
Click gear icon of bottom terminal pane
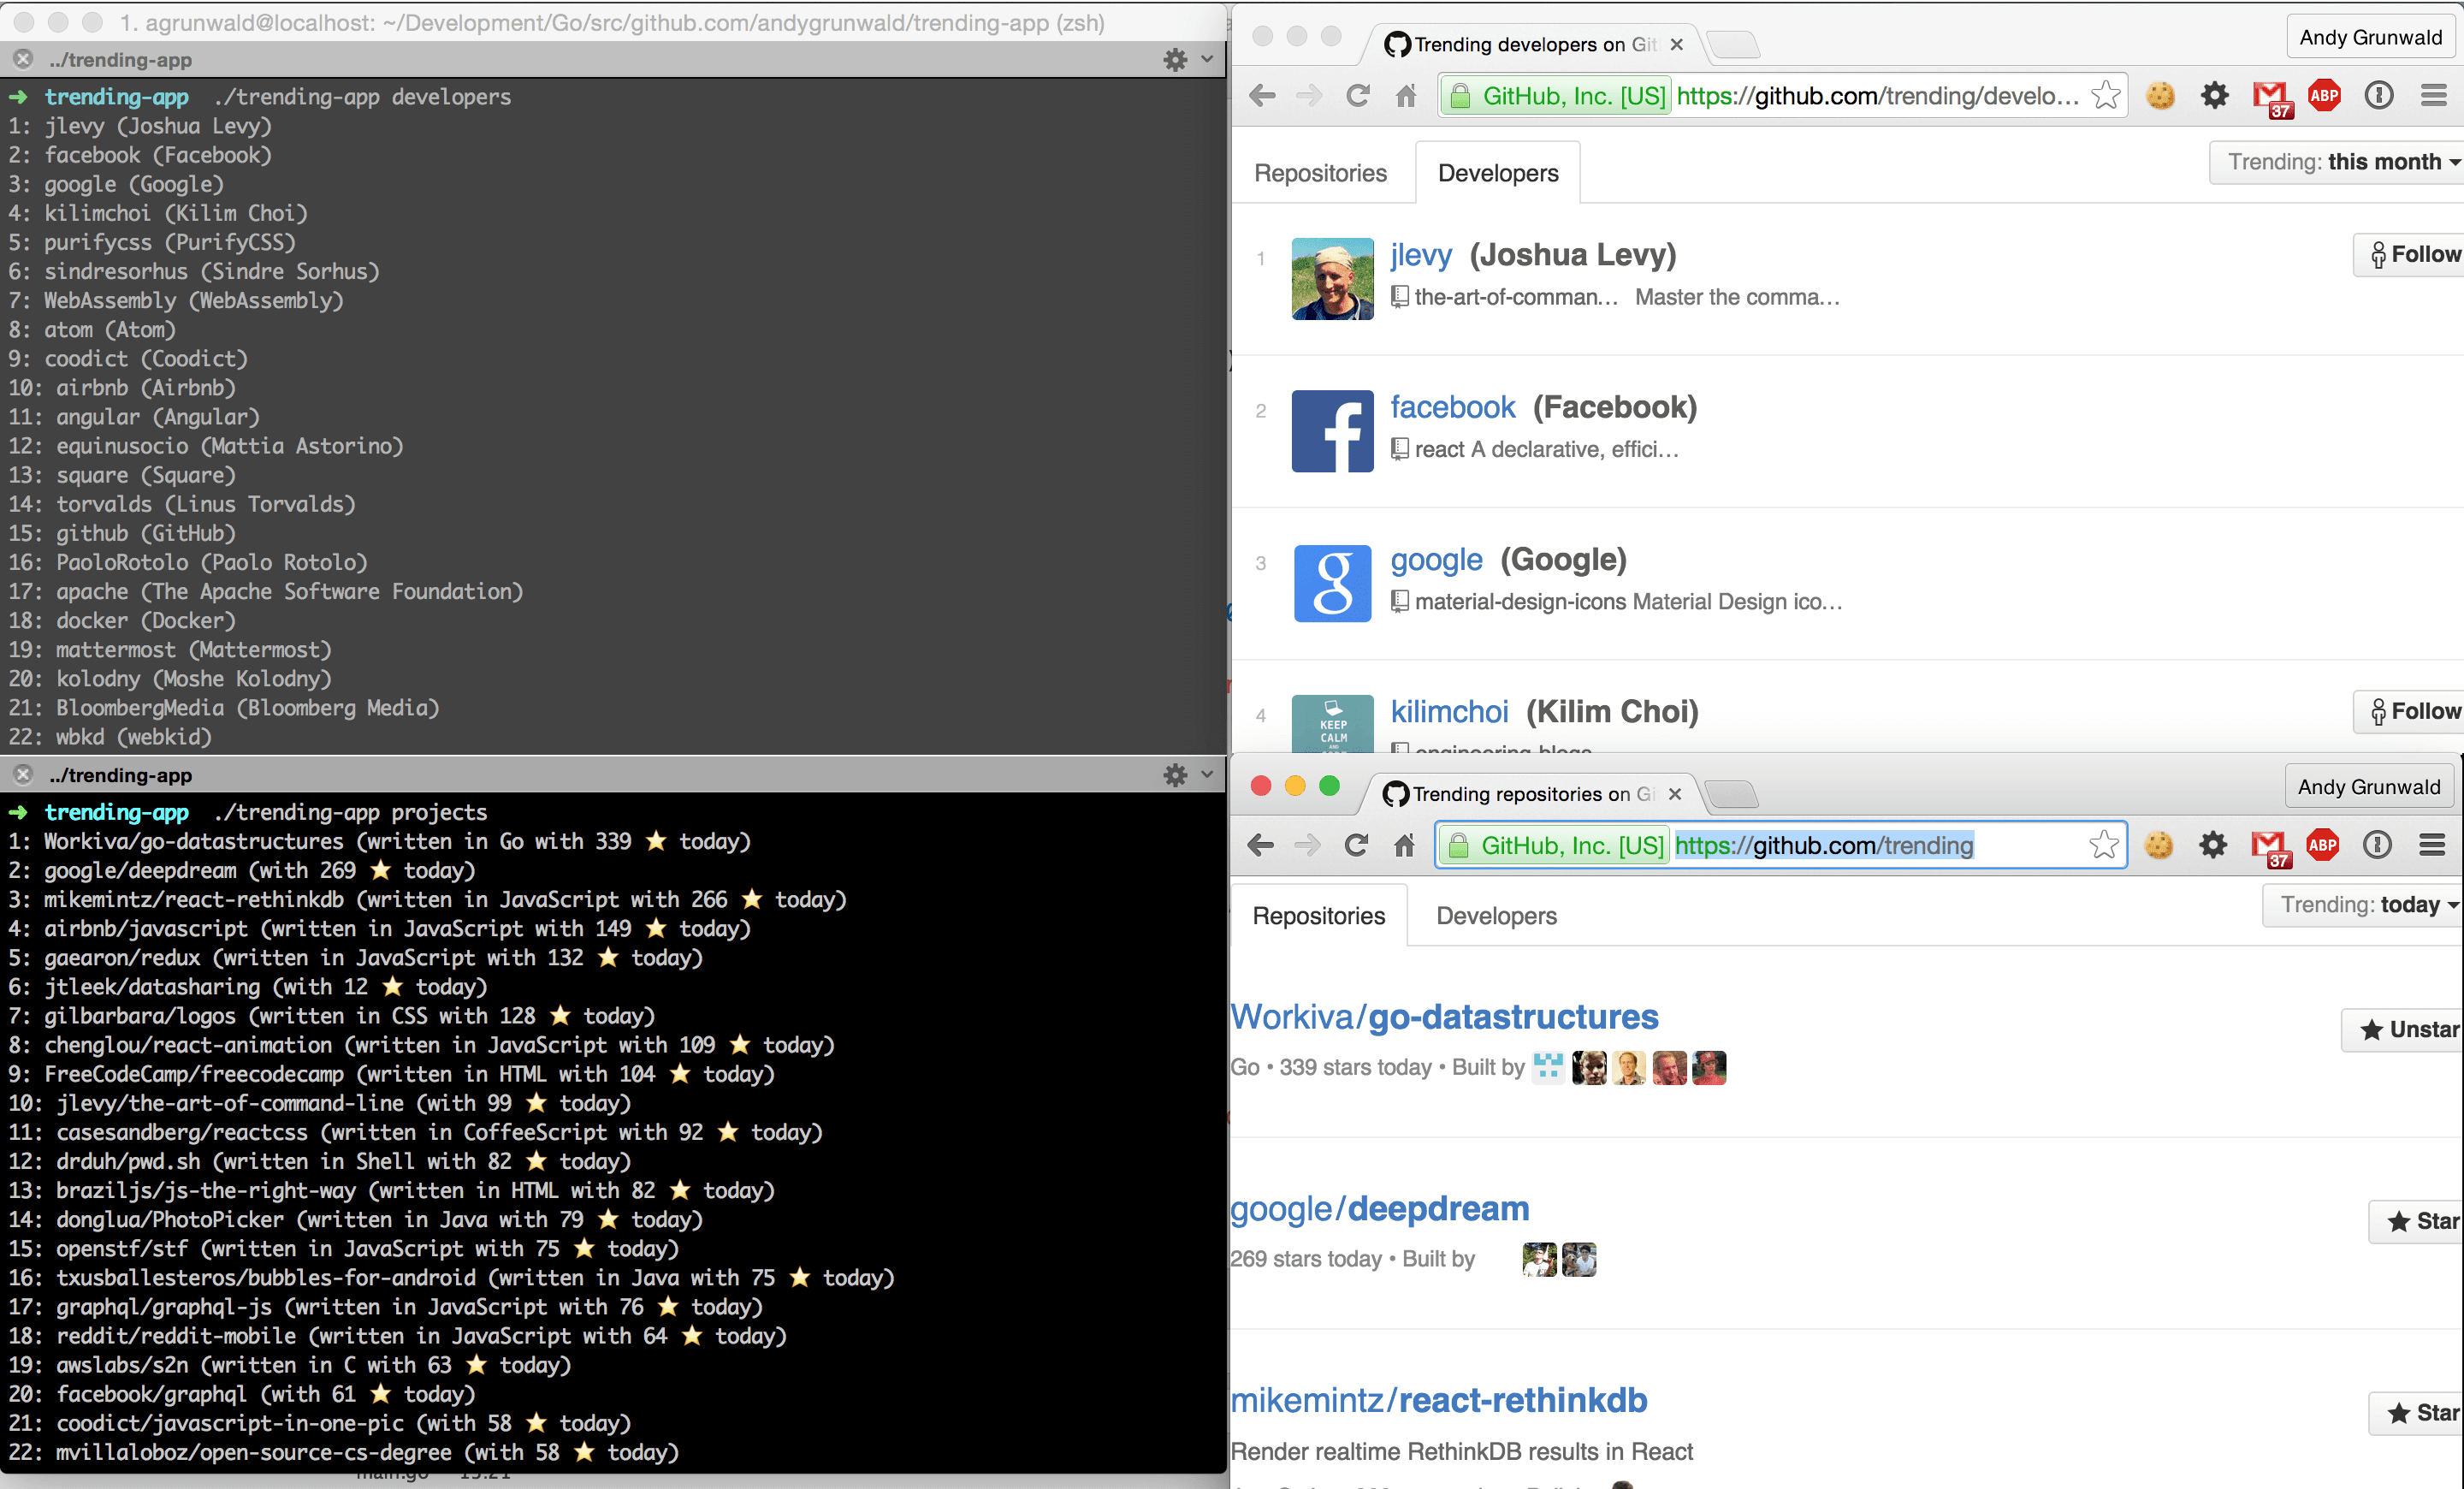(x=1175, y=775)
